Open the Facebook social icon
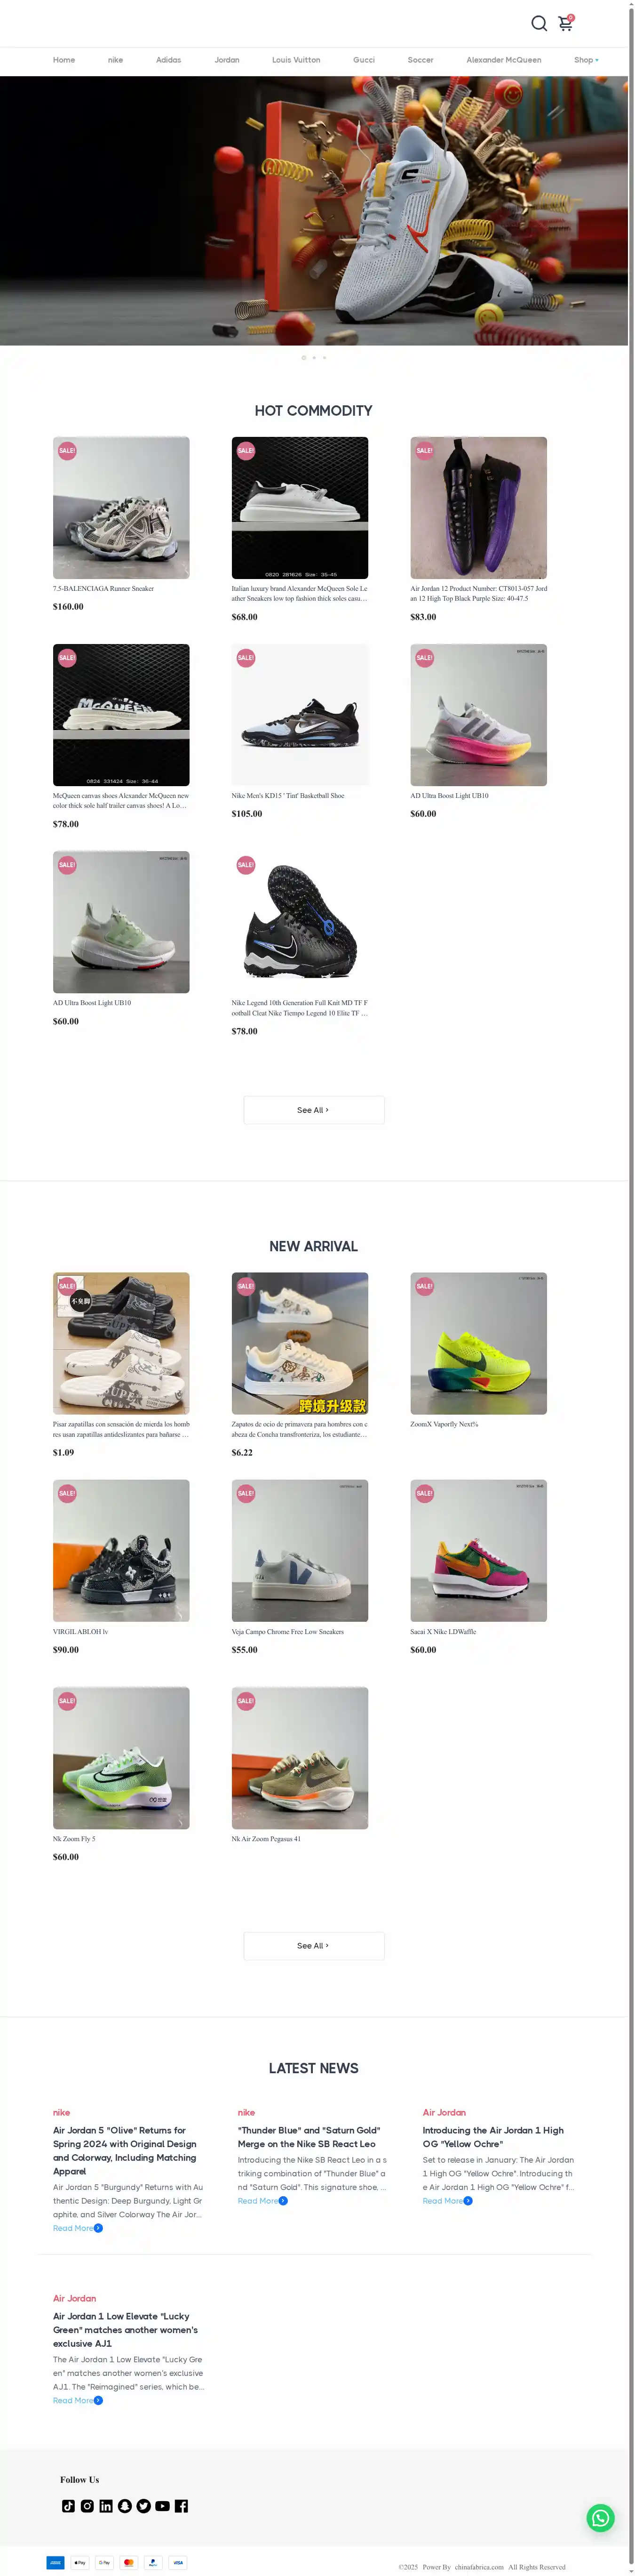635x2576 pixels. point(181,2505)
